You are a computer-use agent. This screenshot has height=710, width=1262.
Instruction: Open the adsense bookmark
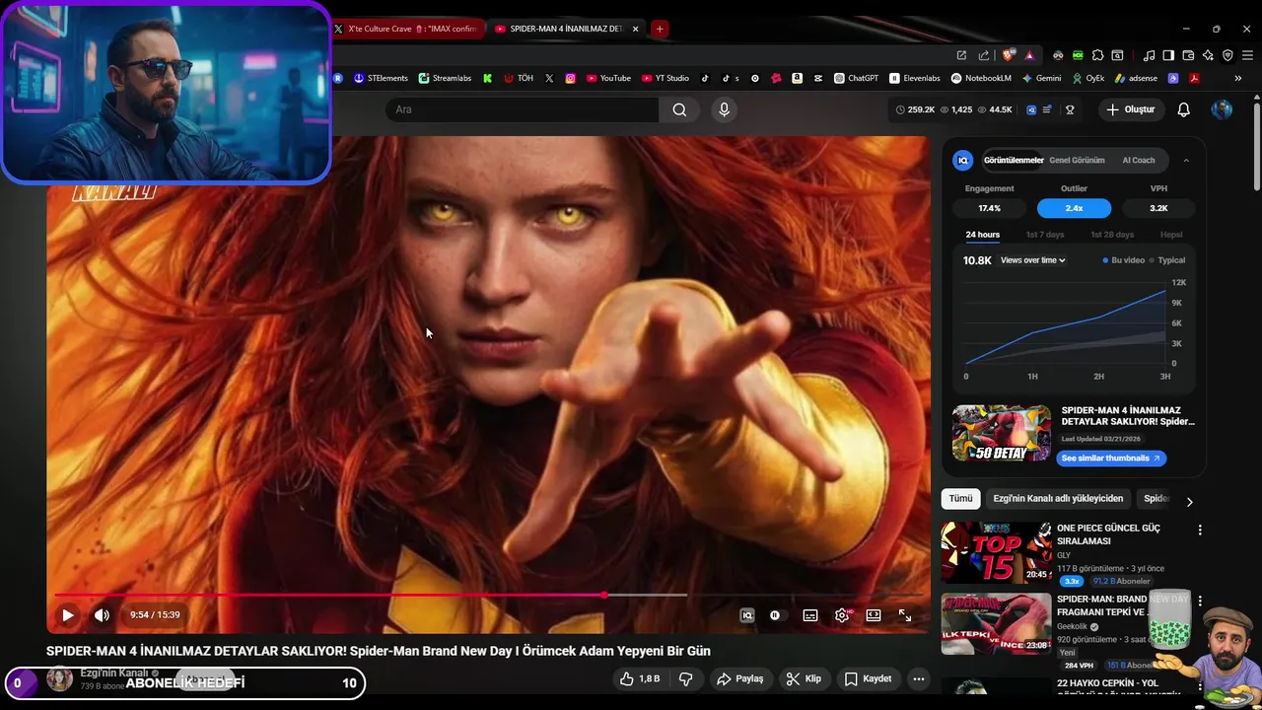(x=1136, y=78)
